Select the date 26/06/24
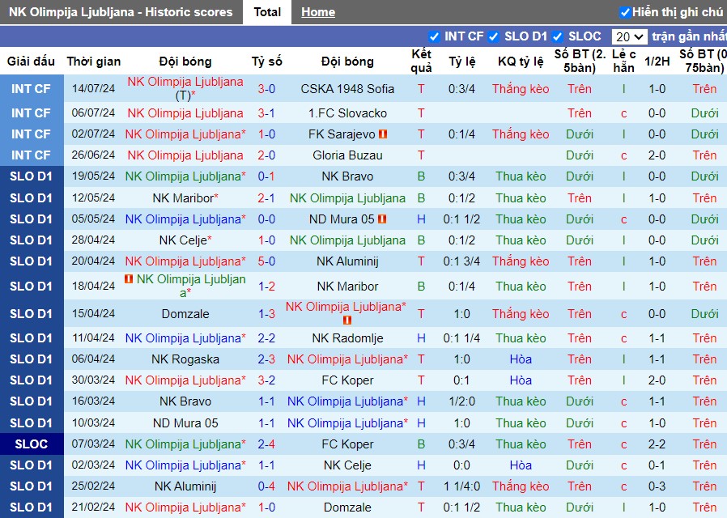 point(93,155)
